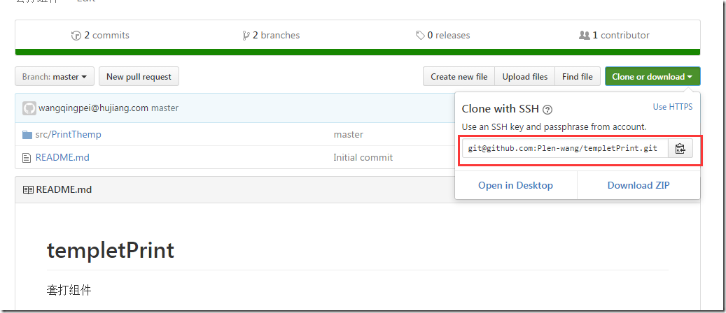Screen dimensions: 726x313
Task: Toggle the Clone or download dropdown
Action: point(652,76)
